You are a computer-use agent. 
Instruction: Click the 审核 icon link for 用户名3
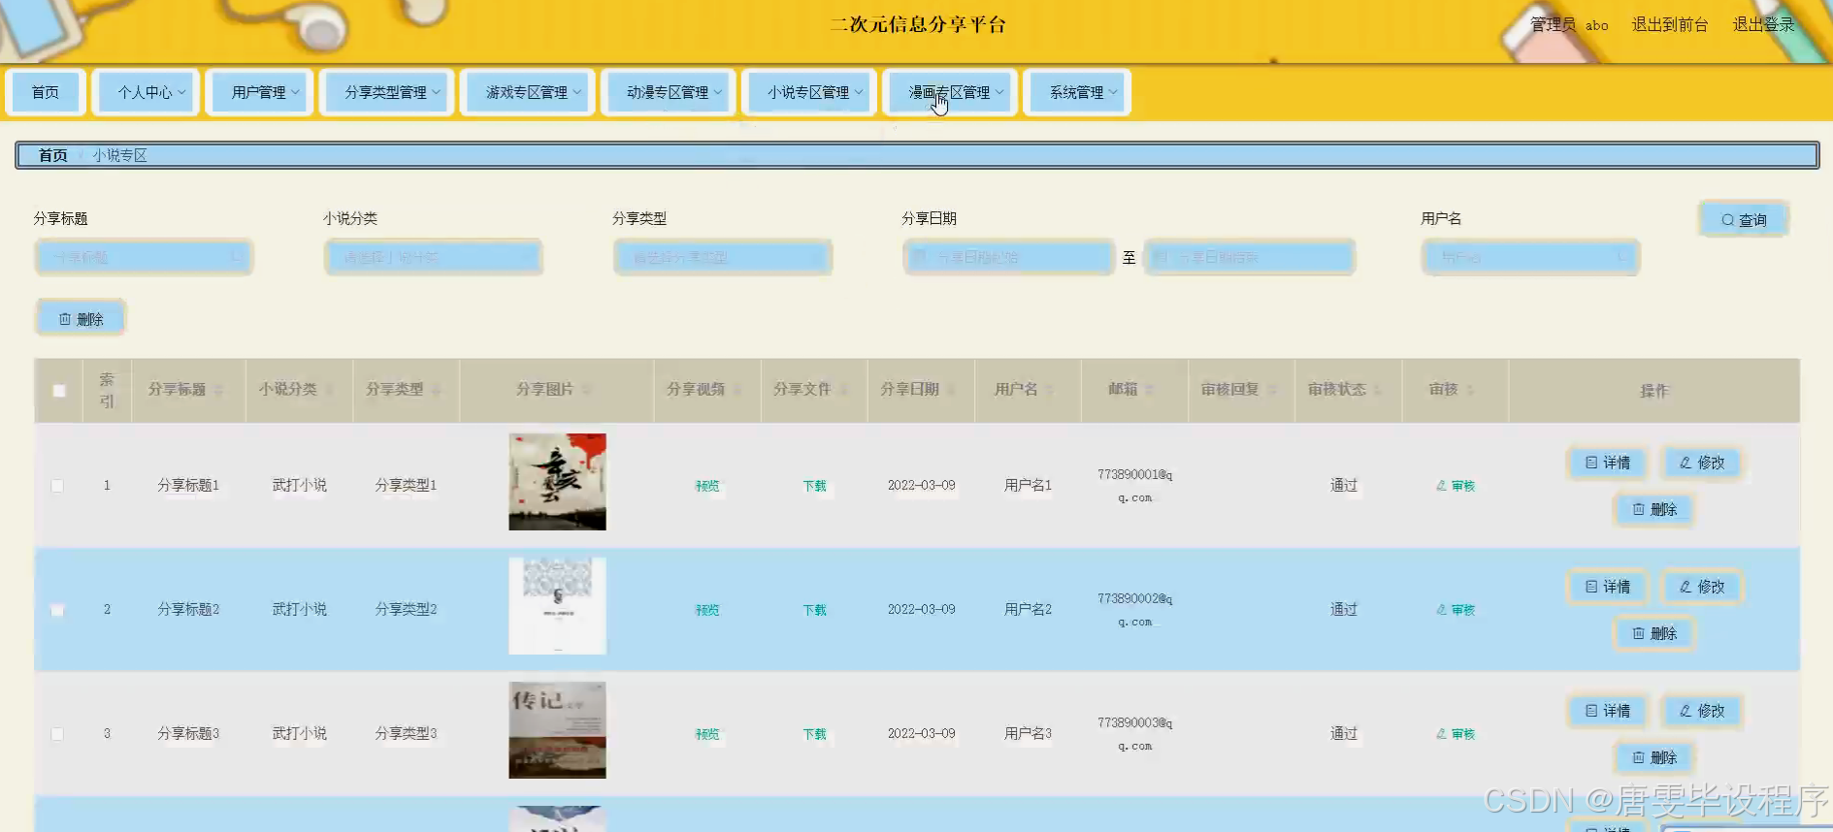coord(1456,734)
